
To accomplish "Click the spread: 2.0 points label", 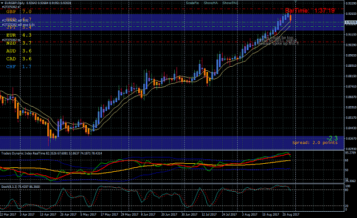I will [315, 143].
